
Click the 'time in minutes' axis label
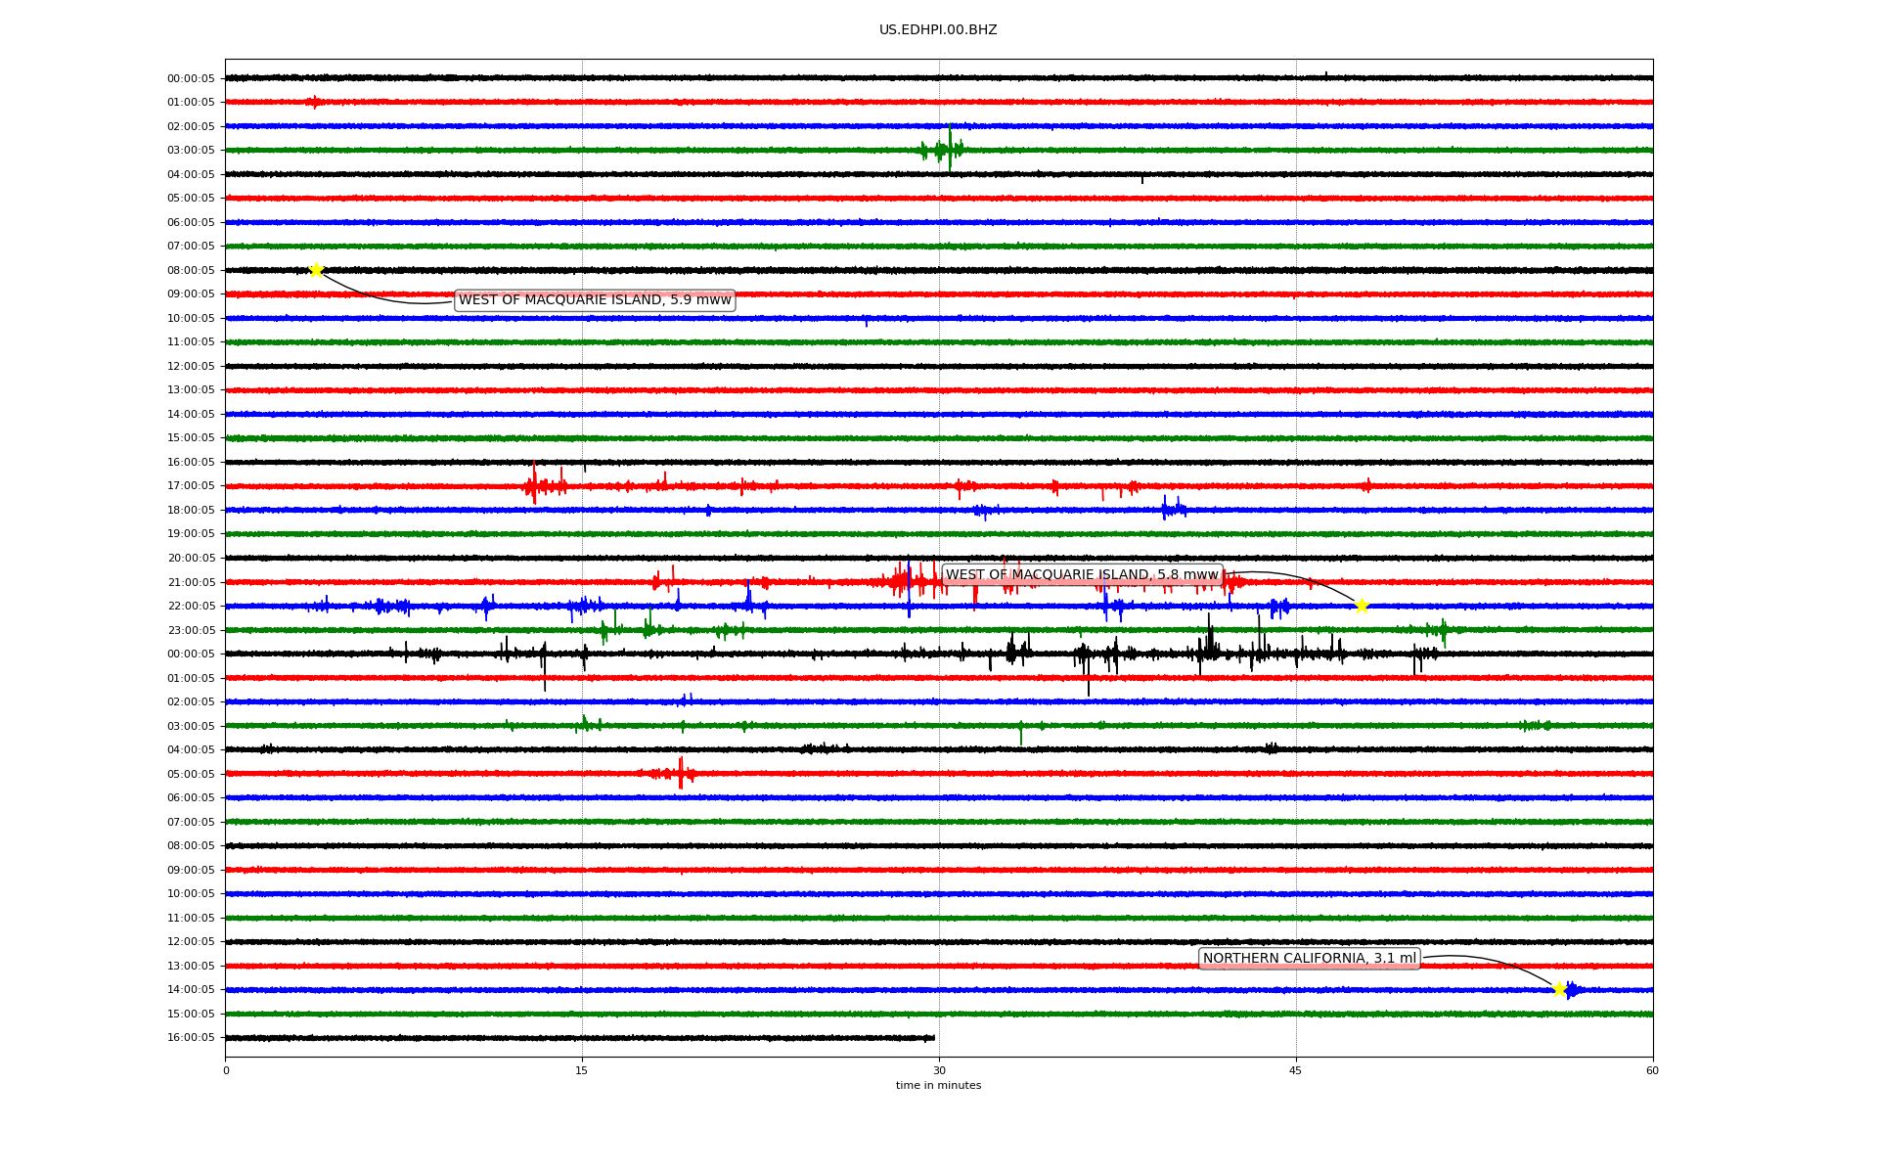pyautogui.click(x=938, y=1086)
